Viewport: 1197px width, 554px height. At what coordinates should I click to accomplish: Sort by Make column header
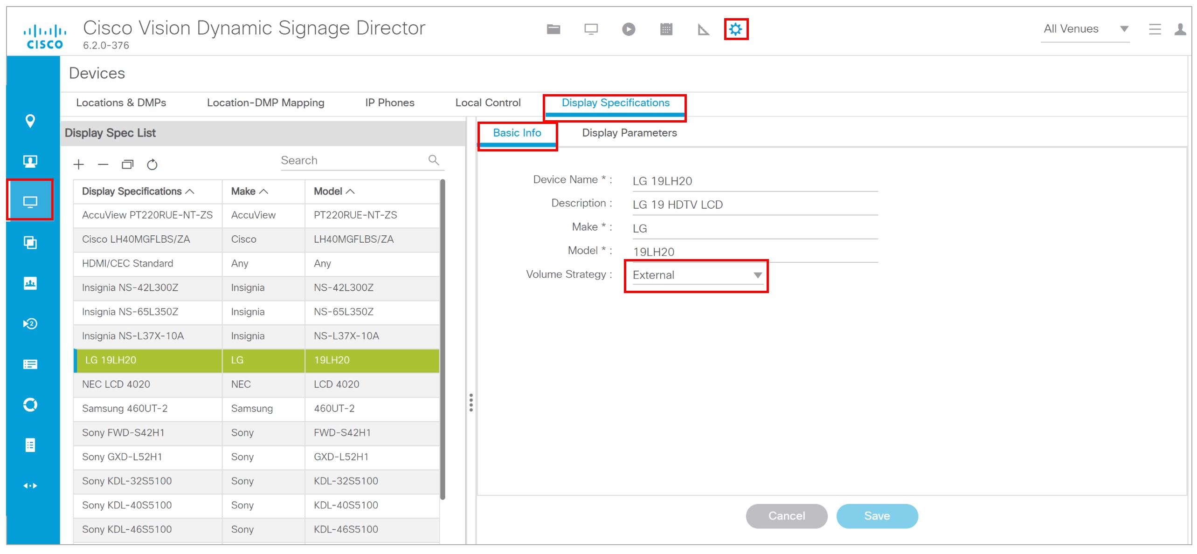point(249,192)
